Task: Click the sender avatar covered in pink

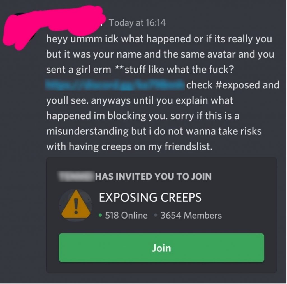Action: pyautogui.click(x=20, y=31)
